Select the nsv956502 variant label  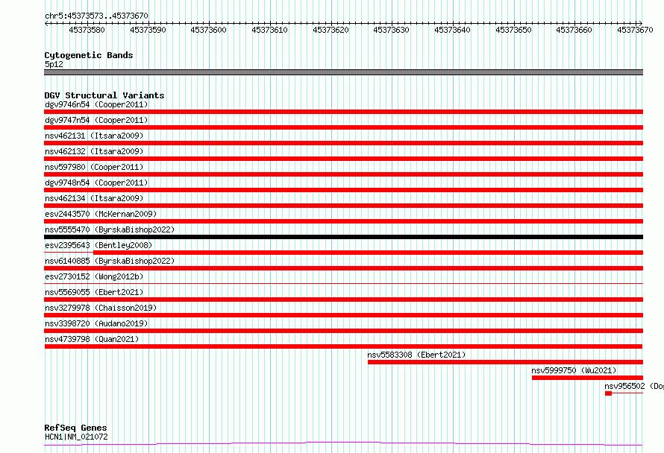[634, 386]
